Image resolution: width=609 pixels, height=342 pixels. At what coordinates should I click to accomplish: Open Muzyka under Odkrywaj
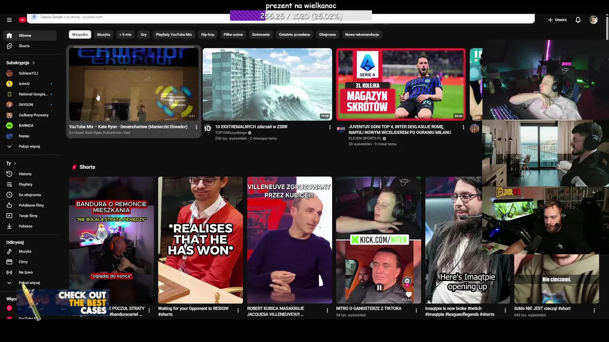coord(25,251)
